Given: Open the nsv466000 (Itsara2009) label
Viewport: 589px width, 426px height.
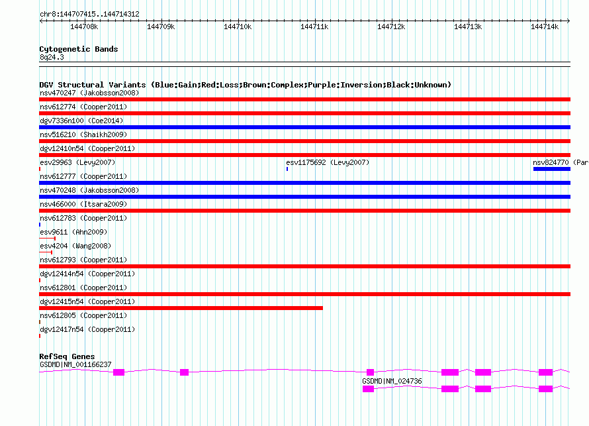Looking at the screenshot, I should pos(83,204).
